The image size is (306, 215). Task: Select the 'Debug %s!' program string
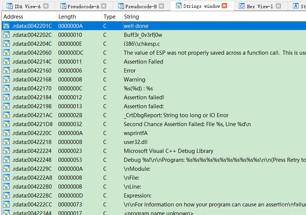point(215,160)
